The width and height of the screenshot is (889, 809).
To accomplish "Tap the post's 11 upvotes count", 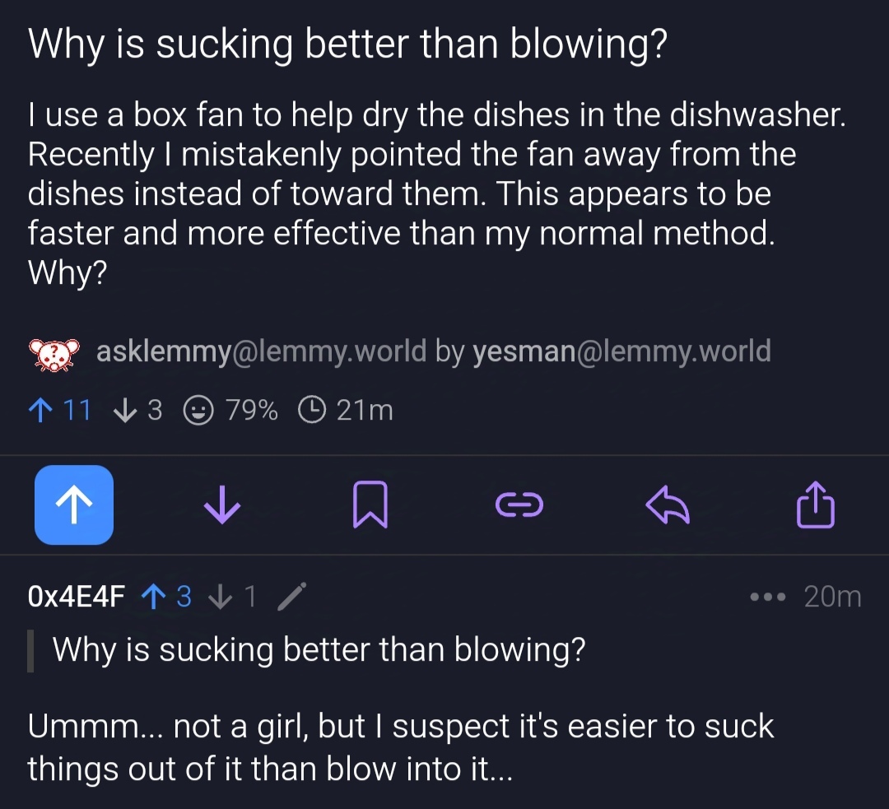I will (x=59, y=410).
